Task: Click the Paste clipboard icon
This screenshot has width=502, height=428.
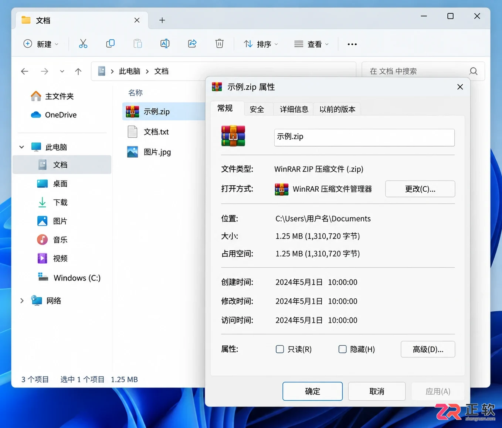Action: pos(138,44)
